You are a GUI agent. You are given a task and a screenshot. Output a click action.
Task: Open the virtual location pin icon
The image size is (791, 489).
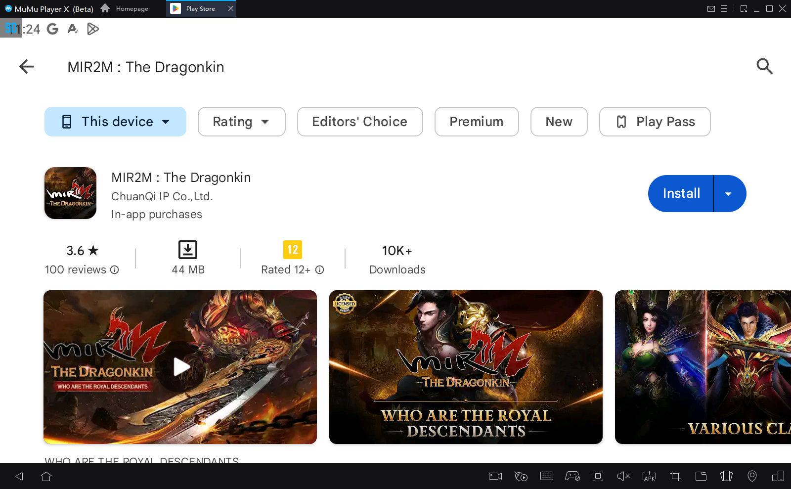coord(752,476)
